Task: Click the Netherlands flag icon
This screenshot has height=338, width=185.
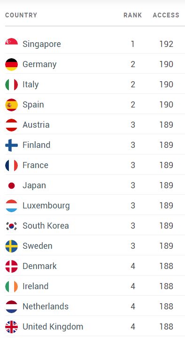Action: 11,307
